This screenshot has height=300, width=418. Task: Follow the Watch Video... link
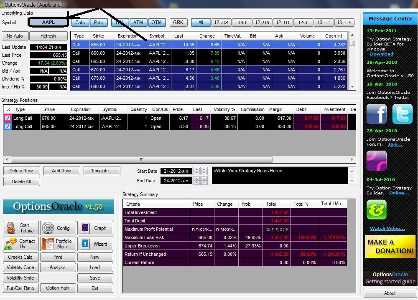pyautogui.click(x=387, y=228)
